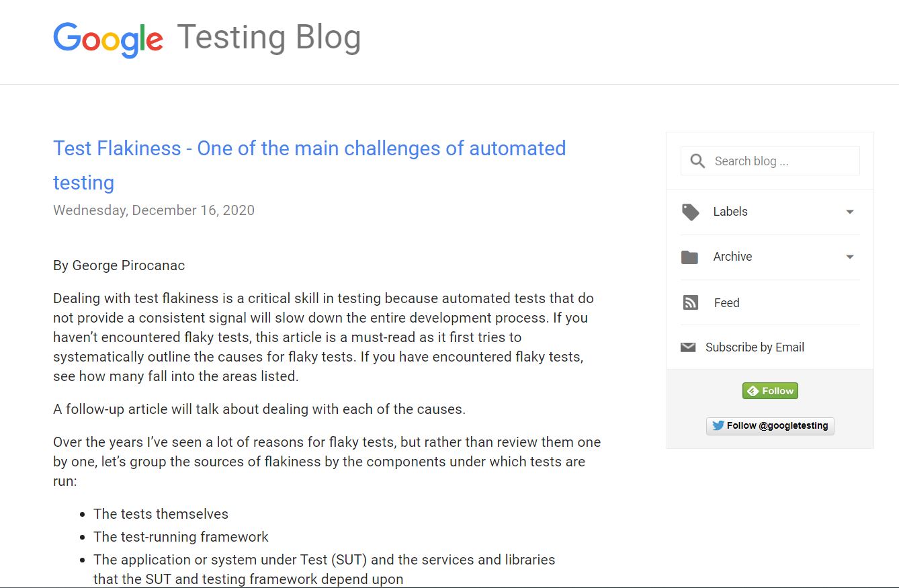Select the Feed sidebar entry
The image size is (899, 588).
click(726, 302)
